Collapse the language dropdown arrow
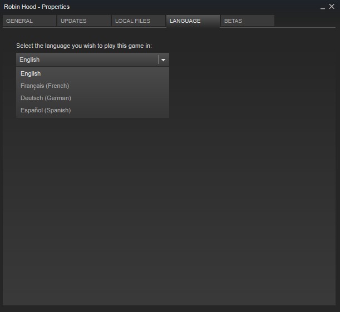 coord(164,60)
